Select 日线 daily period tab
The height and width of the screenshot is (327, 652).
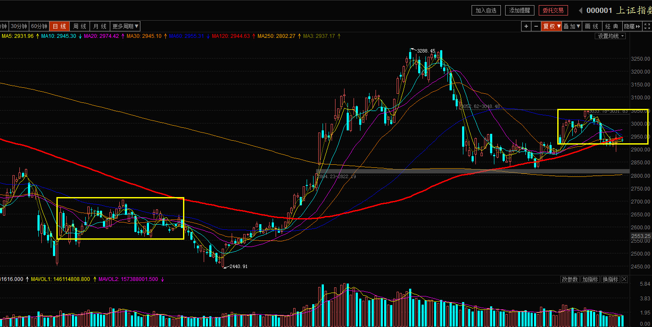point(59,26)
